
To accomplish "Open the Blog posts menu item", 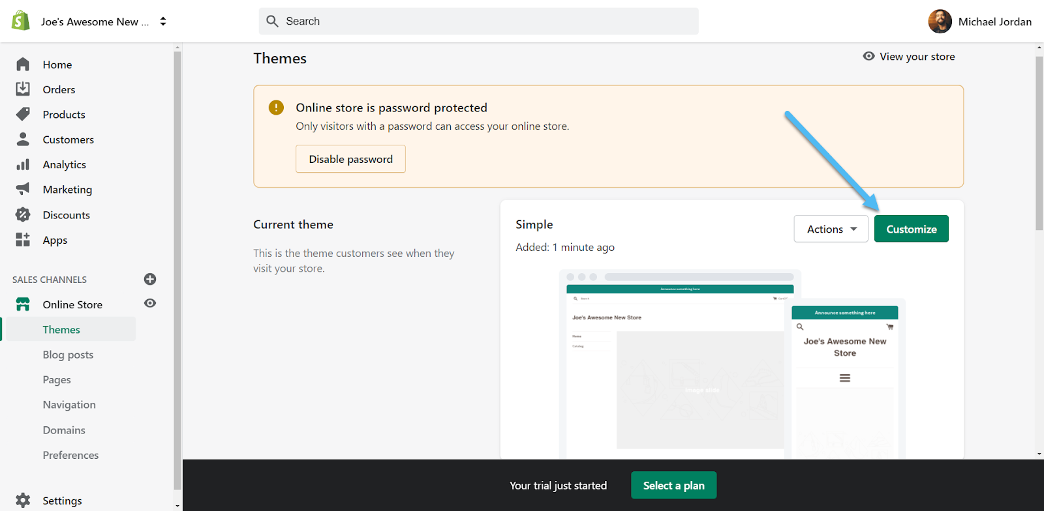I will (x=68, y=355).
